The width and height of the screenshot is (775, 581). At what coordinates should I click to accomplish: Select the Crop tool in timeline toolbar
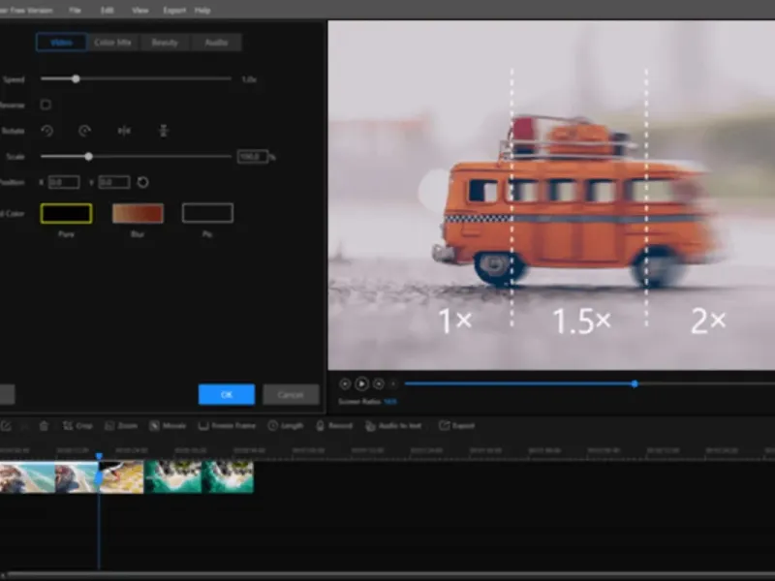pyautogui.click(x=77, y=425)
